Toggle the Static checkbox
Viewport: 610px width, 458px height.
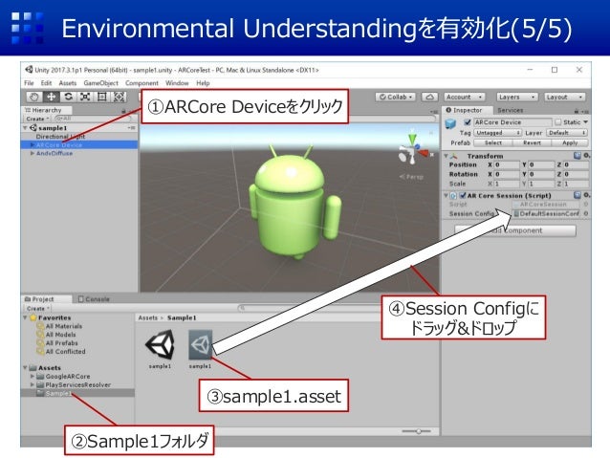[x=558, y=122]
